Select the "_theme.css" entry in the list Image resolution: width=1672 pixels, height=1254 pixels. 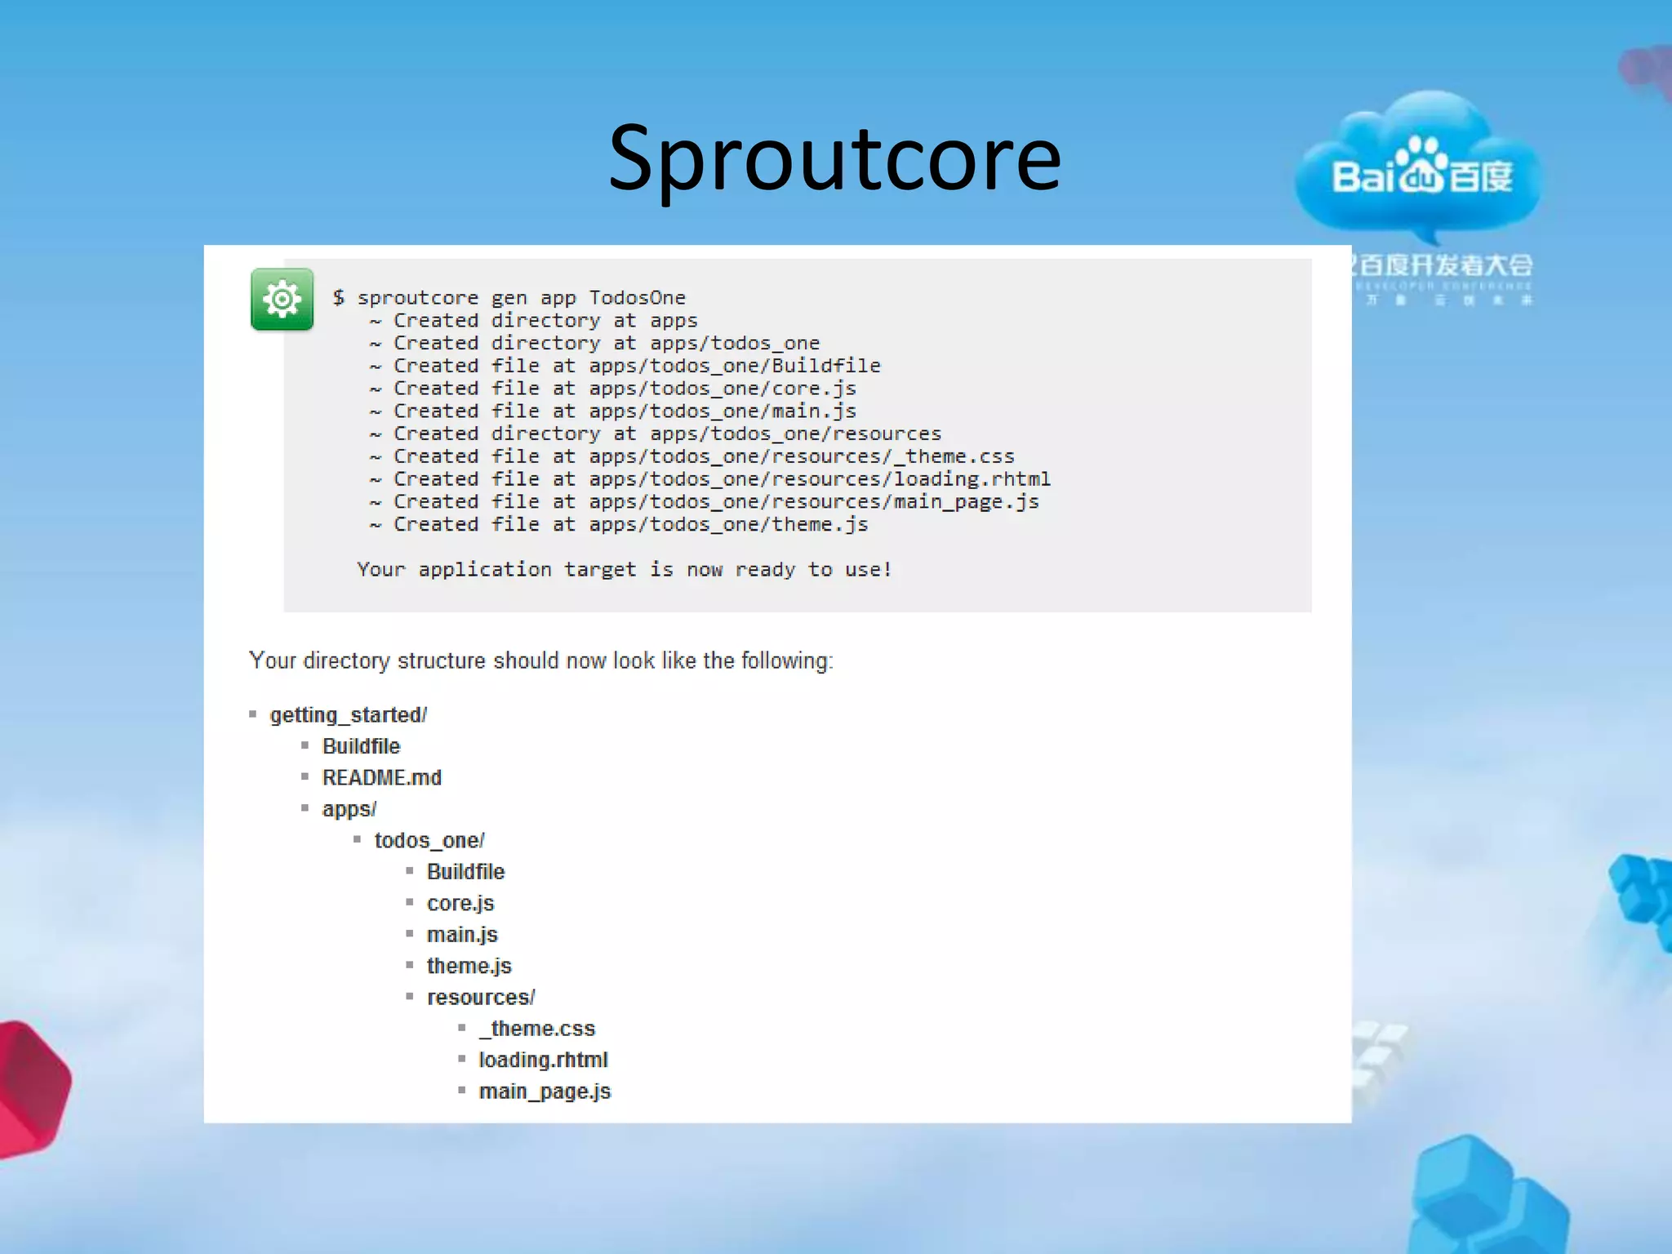pyautogui.click(x=537, y=1029)
